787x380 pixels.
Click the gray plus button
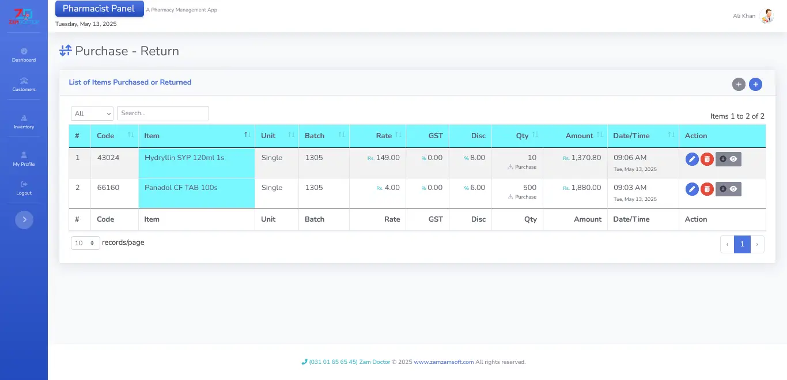pyautogui.click(x=739, y=85)
